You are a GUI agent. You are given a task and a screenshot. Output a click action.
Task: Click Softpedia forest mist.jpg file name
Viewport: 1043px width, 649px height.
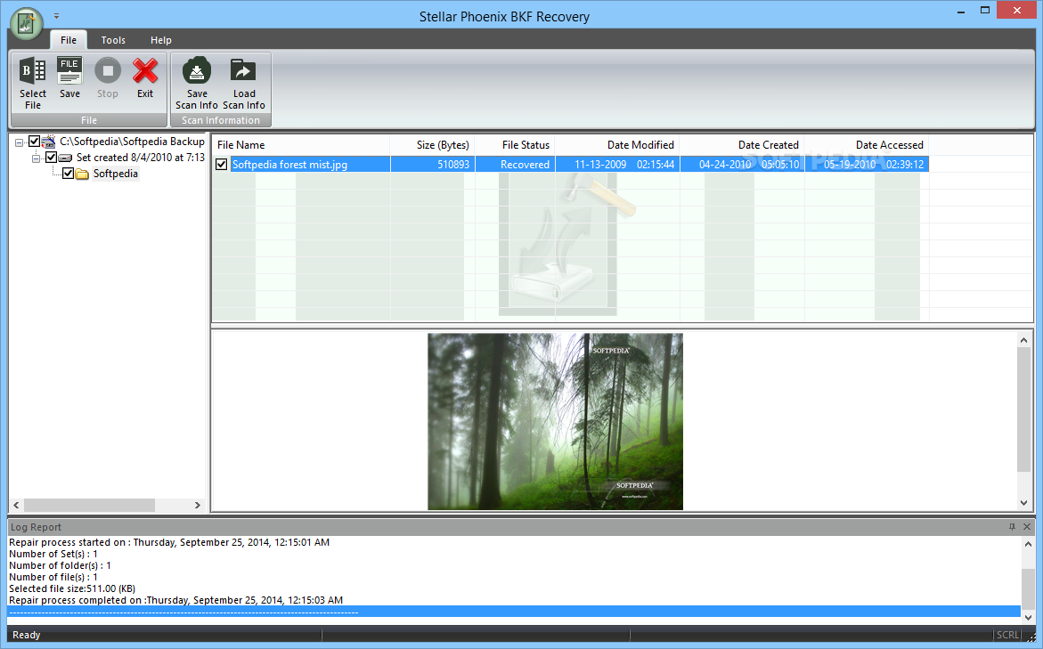click(x=289, y=164)
